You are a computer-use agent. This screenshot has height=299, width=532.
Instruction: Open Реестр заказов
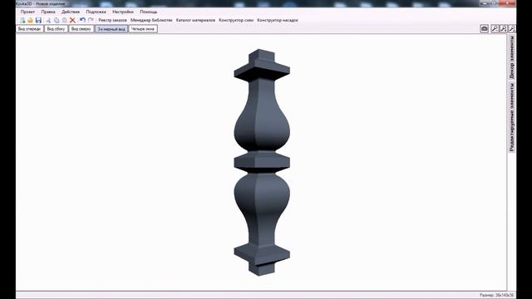tap(112, 20)
